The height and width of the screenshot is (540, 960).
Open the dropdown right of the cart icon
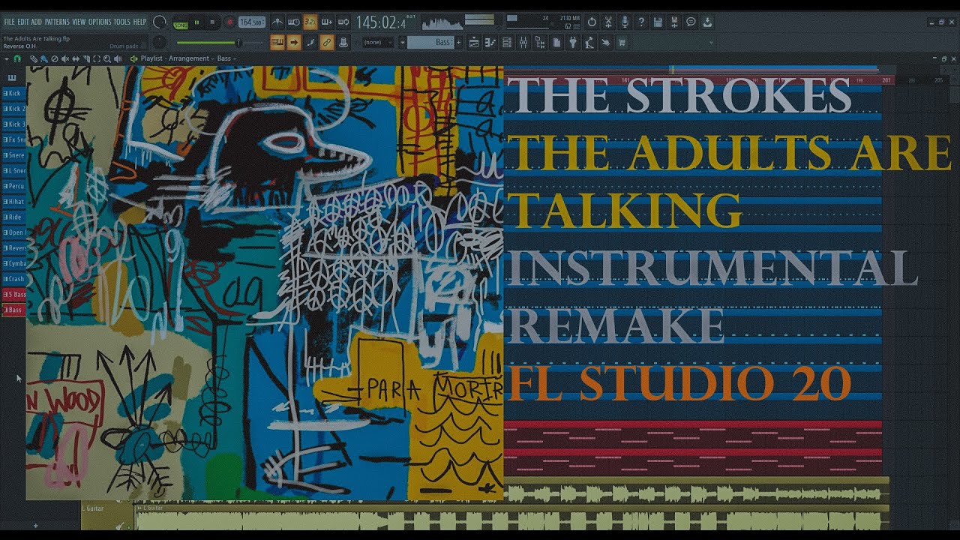coord(711,43)
